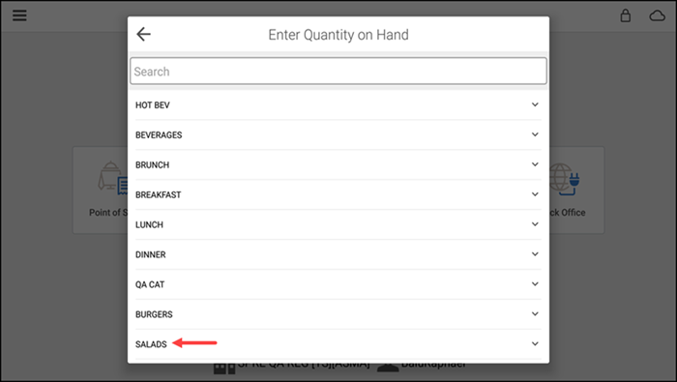This screenshot has height=382, width=677.
Task: Select the SALADS category label
Action: click(x=151, y=344)
